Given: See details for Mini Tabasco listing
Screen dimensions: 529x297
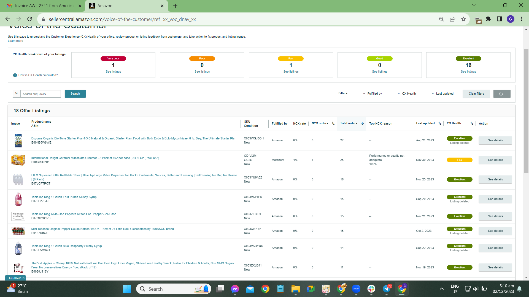Looking at the screenshot, I should [x=495, y=231].
